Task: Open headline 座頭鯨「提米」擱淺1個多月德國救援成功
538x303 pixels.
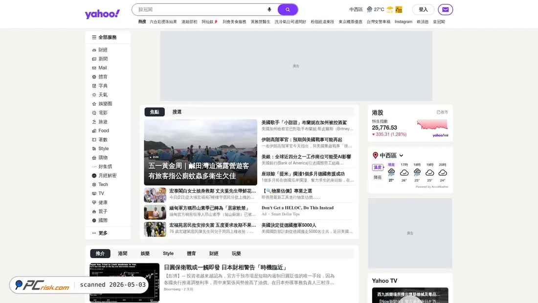Action: point(303,174)
